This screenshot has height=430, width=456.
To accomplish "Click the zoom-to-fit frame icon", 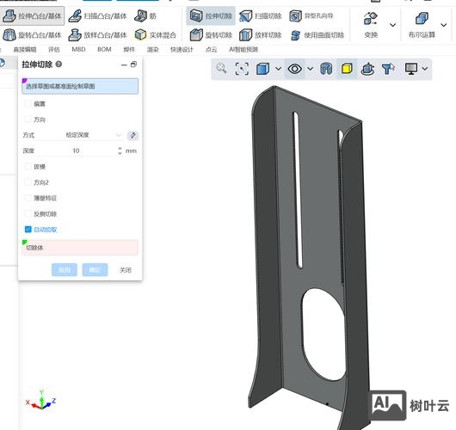I will click(242, 69).
